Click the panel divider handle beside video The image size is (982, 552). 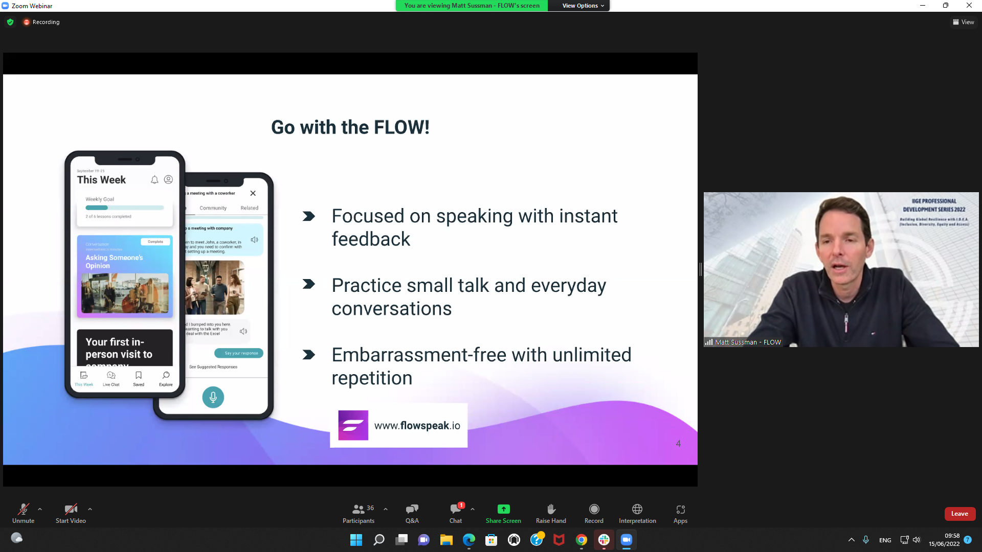pos(701,269)
